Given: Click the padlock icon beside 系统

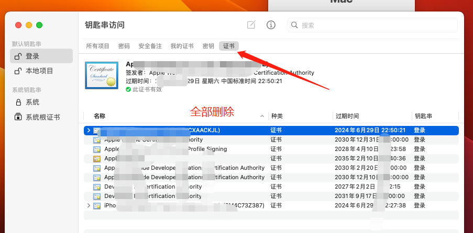Looking at the screenshot, I should (x=18, y=102).
